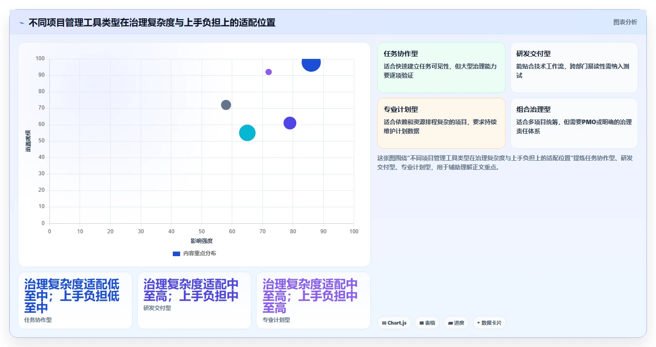
Task: Open the 组合治理型 card
Action: click(574, 123)
